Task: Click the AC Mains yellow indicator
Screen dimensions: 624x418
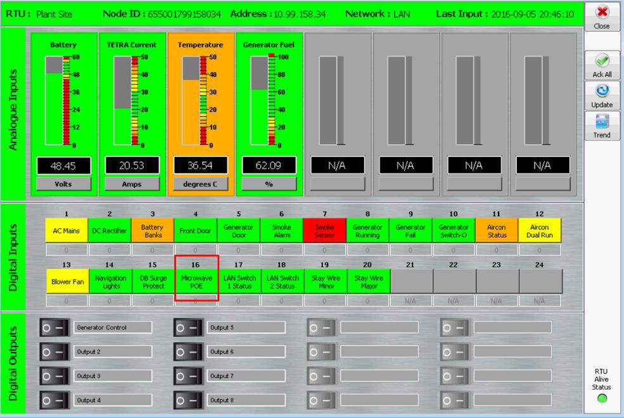Action: (67, 231)
